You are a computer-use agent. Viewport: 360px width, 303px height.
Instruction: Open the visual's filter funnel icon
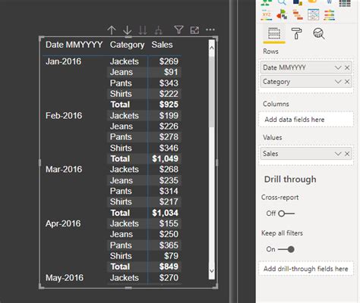coord(178,30)
